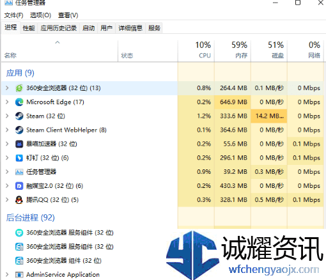This screenshot has height=280, width=326.
Task: Click the 264.4 MB memory cell
Action: [x=233, y=88]
